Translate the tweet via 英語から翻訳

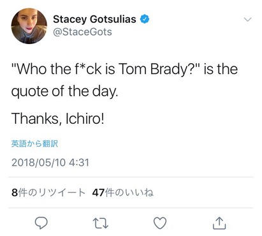coord(34,144)
